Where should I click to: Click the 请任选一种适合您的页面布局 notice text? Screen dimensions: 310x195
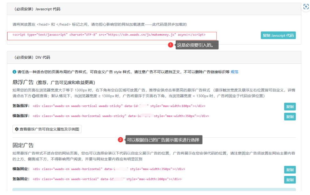(x=124, y=72)
